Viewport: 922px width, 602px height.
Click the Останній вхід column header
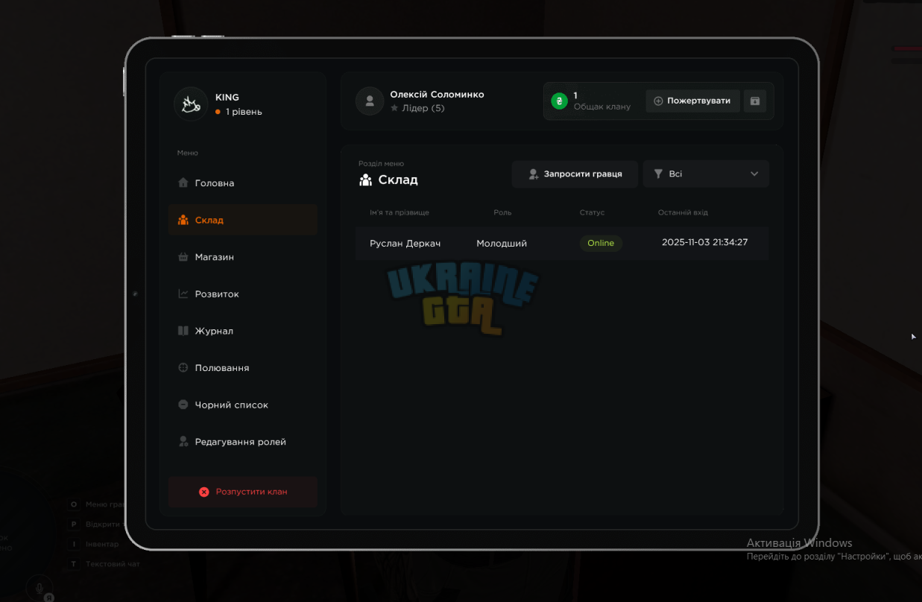[x=683, y=212]
